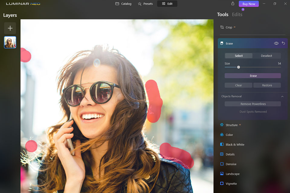Open the Structure tool icon

tap(222, 125)
